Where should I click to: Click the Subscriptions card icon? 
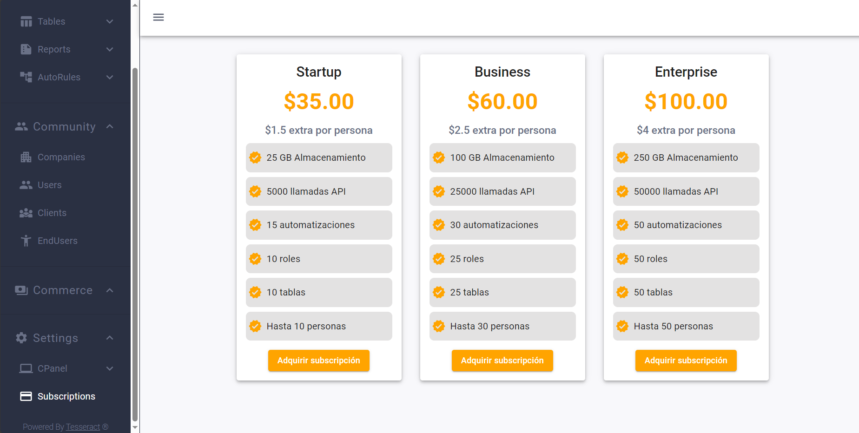(26, 396)
